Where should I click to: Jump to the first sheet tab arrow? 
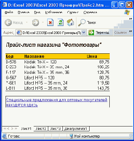[5, 129]
